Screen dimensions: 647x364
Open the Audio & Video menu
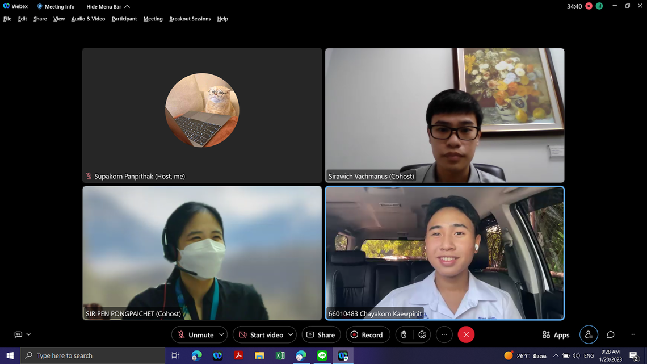coord(88,19)
